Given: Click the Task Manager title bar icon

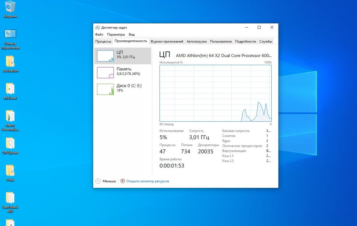Looking at the screenshot, I should (x=98, y=27).
